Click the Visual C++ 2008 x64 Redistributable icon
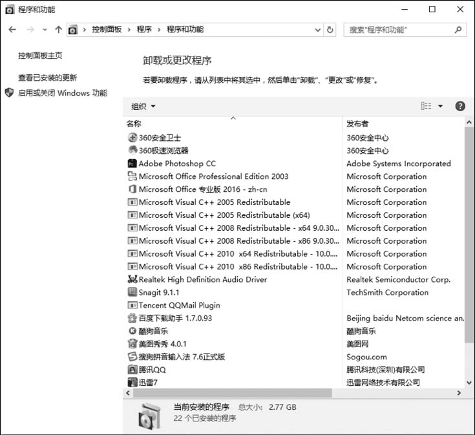Screen dimensions: 475x435 pyautogui.click(x=132, y=228)
